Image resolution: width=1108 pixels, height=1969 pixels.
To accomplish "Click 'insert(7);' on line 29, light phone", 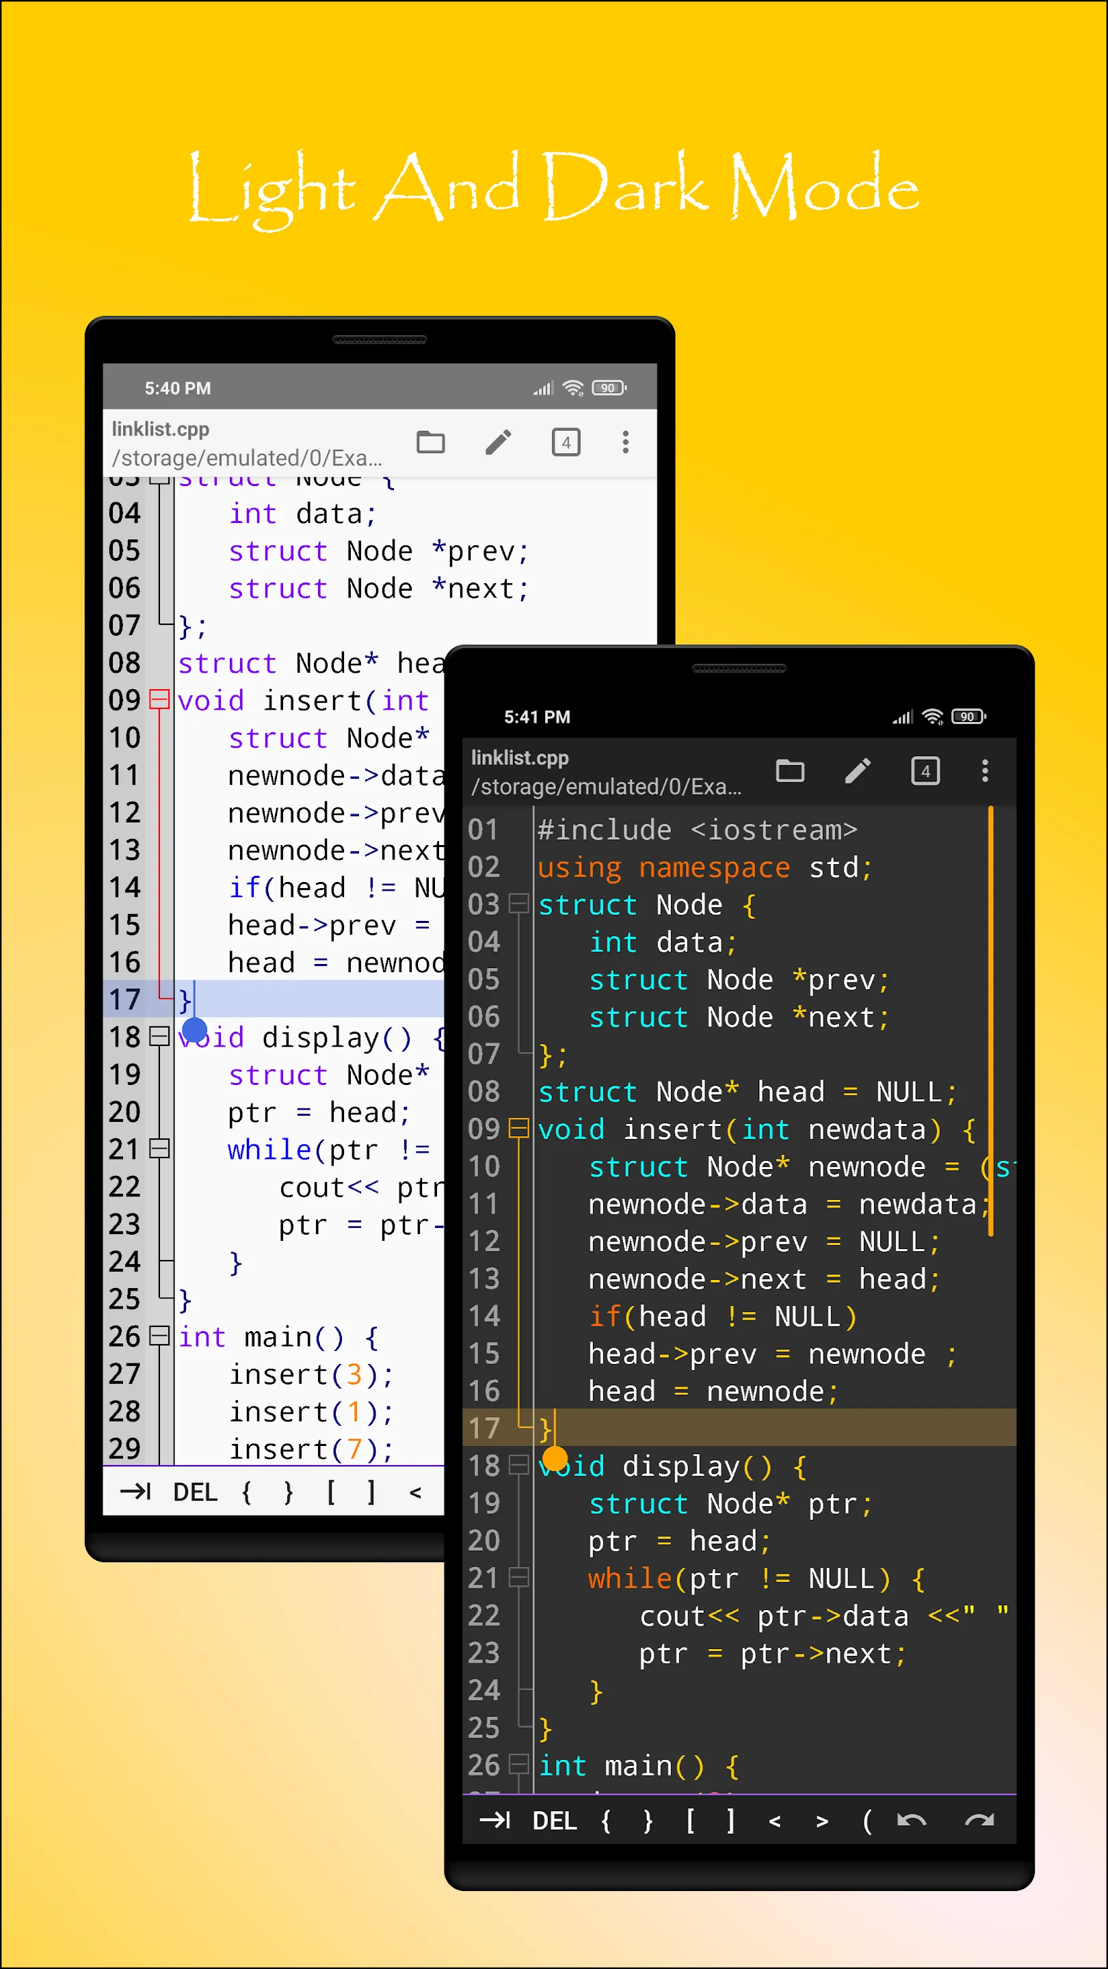I will click(311, 1449).
